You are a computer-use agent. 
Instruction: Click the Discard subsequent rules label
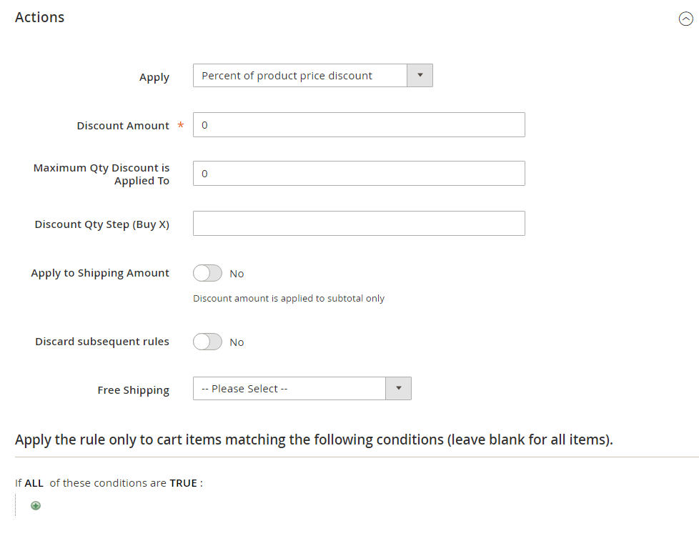(102, 342)
